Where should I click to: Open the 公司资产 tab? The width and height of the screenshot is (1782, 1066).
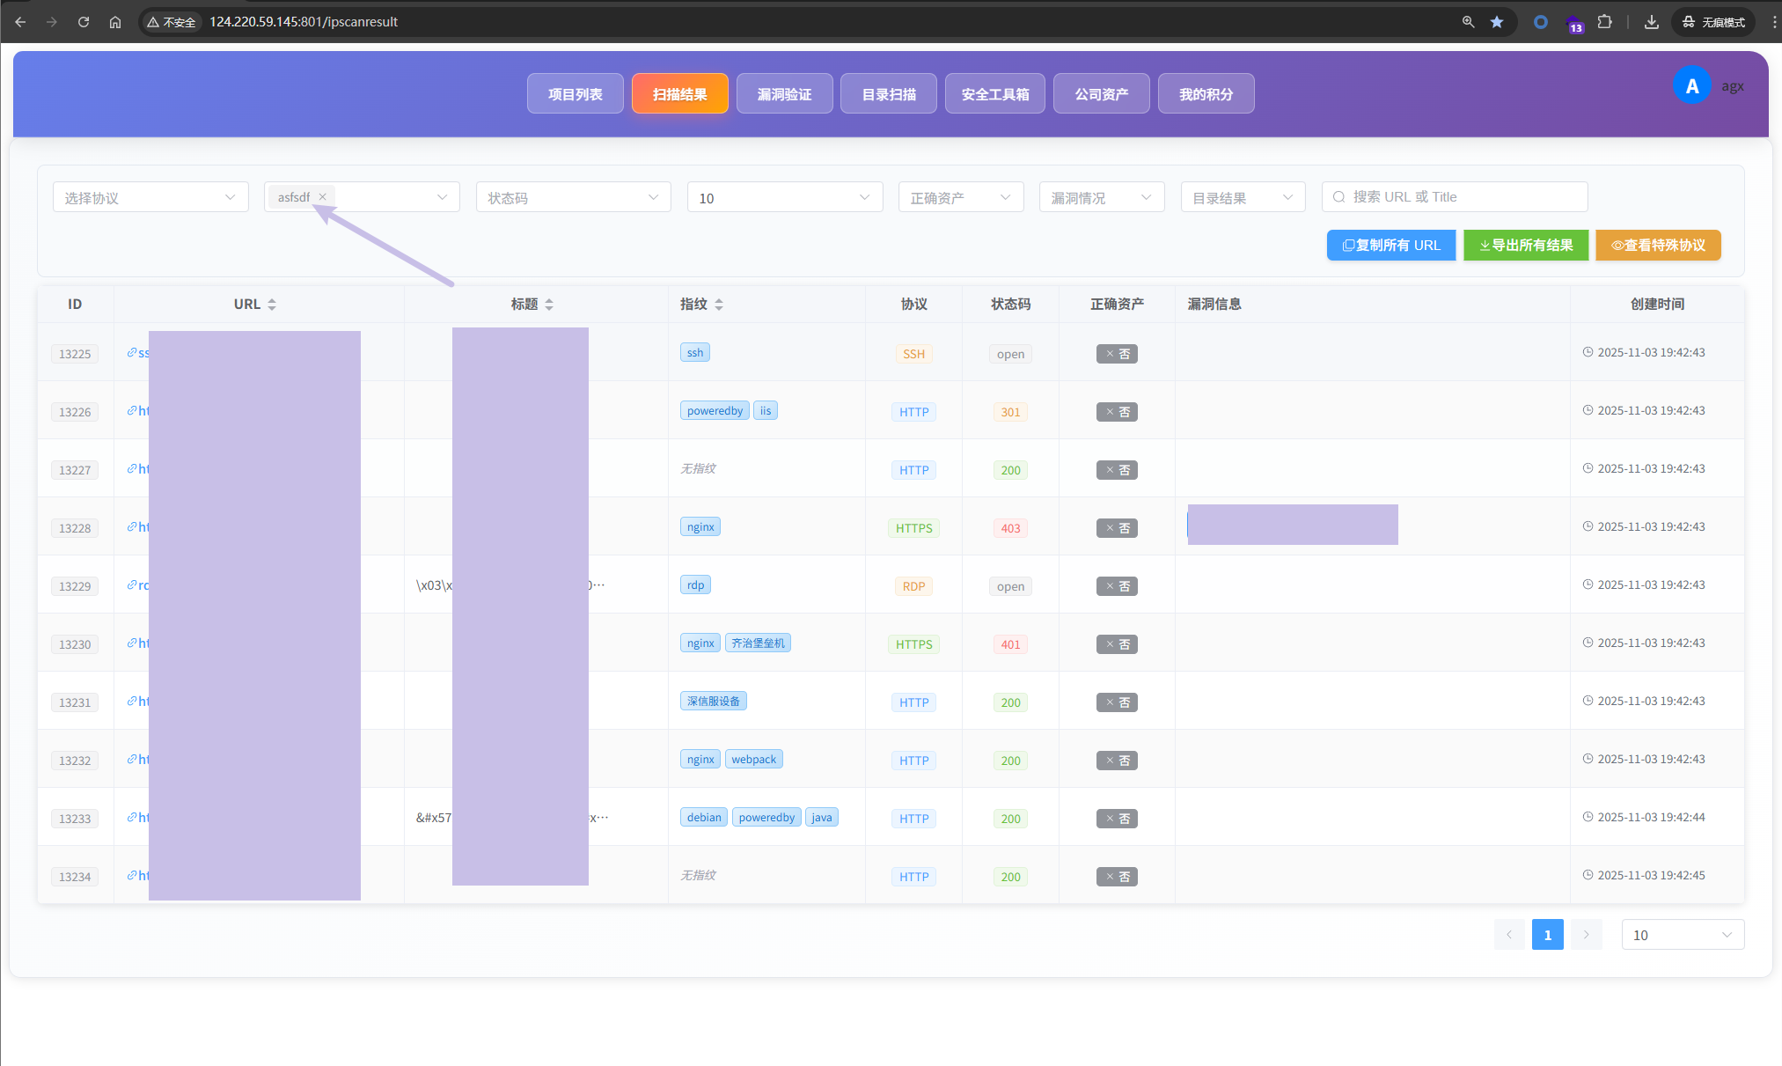[1101, 93]
